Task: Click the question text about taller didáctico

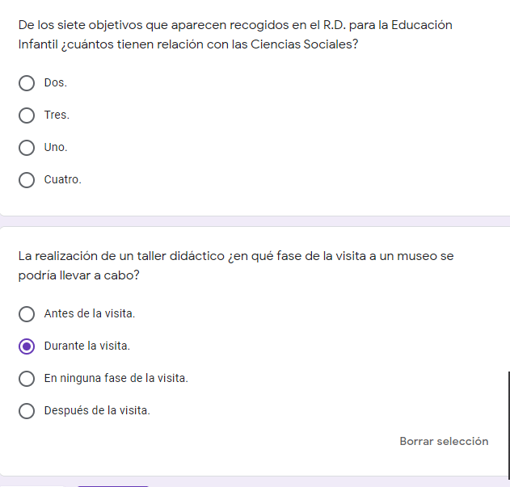Action: (235, 265)
